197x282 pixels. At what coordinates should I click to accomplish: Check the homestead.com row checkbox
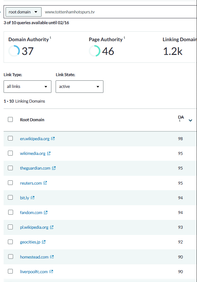tap(10, 257)
